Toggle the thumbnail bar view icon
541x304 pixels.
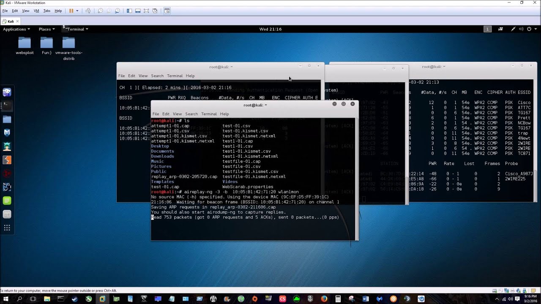(x=138, y=11)
